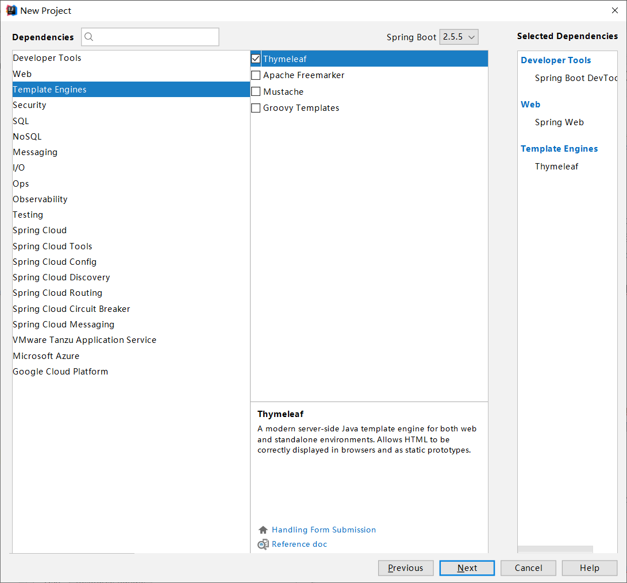Select Spring Web in Selected Dependencies
Viewport: 627px width, 583px height.
pos(559,122)
